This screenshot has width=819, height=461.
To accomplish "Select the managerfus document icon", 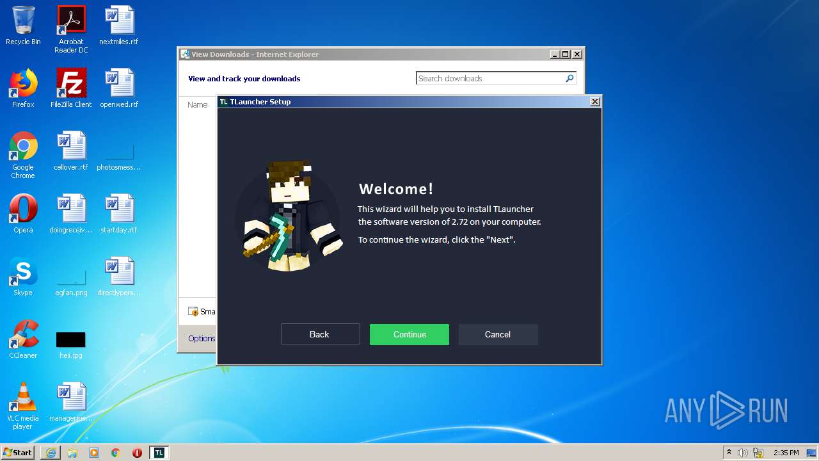I will click(x=71, y=402).
